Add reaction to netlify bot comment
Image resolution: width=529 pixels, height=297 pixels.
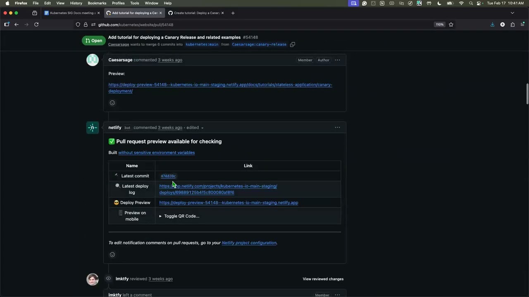[x=112, y=255]
